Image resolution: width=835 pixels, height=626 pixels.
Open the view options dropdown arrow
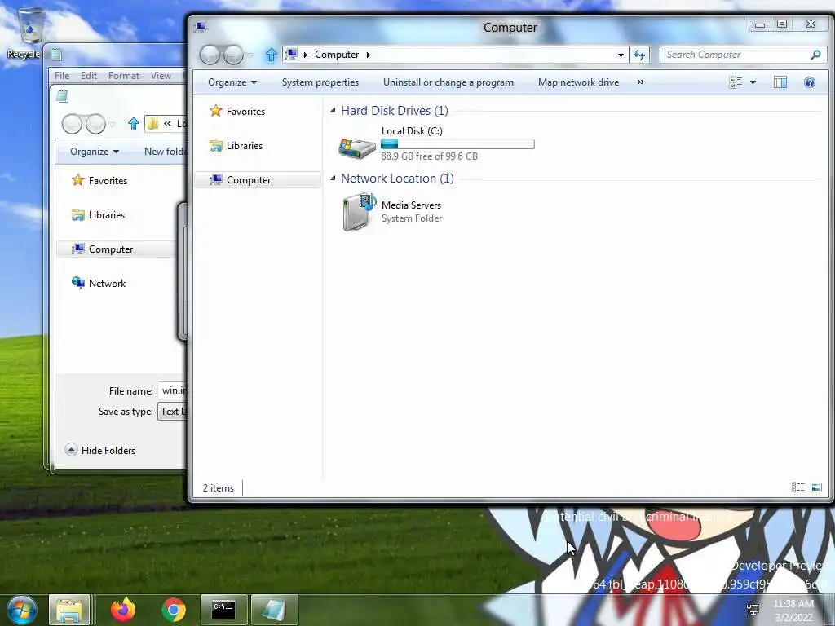coord(753,82)
